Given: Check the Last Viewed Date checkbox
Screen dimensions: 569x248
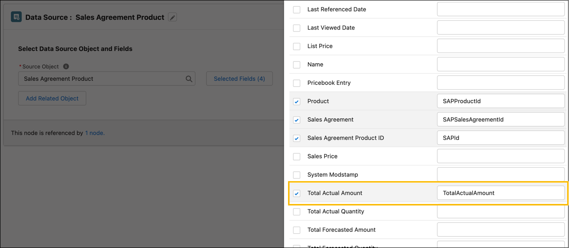Looking at the screenshot, I should [297, 28].
